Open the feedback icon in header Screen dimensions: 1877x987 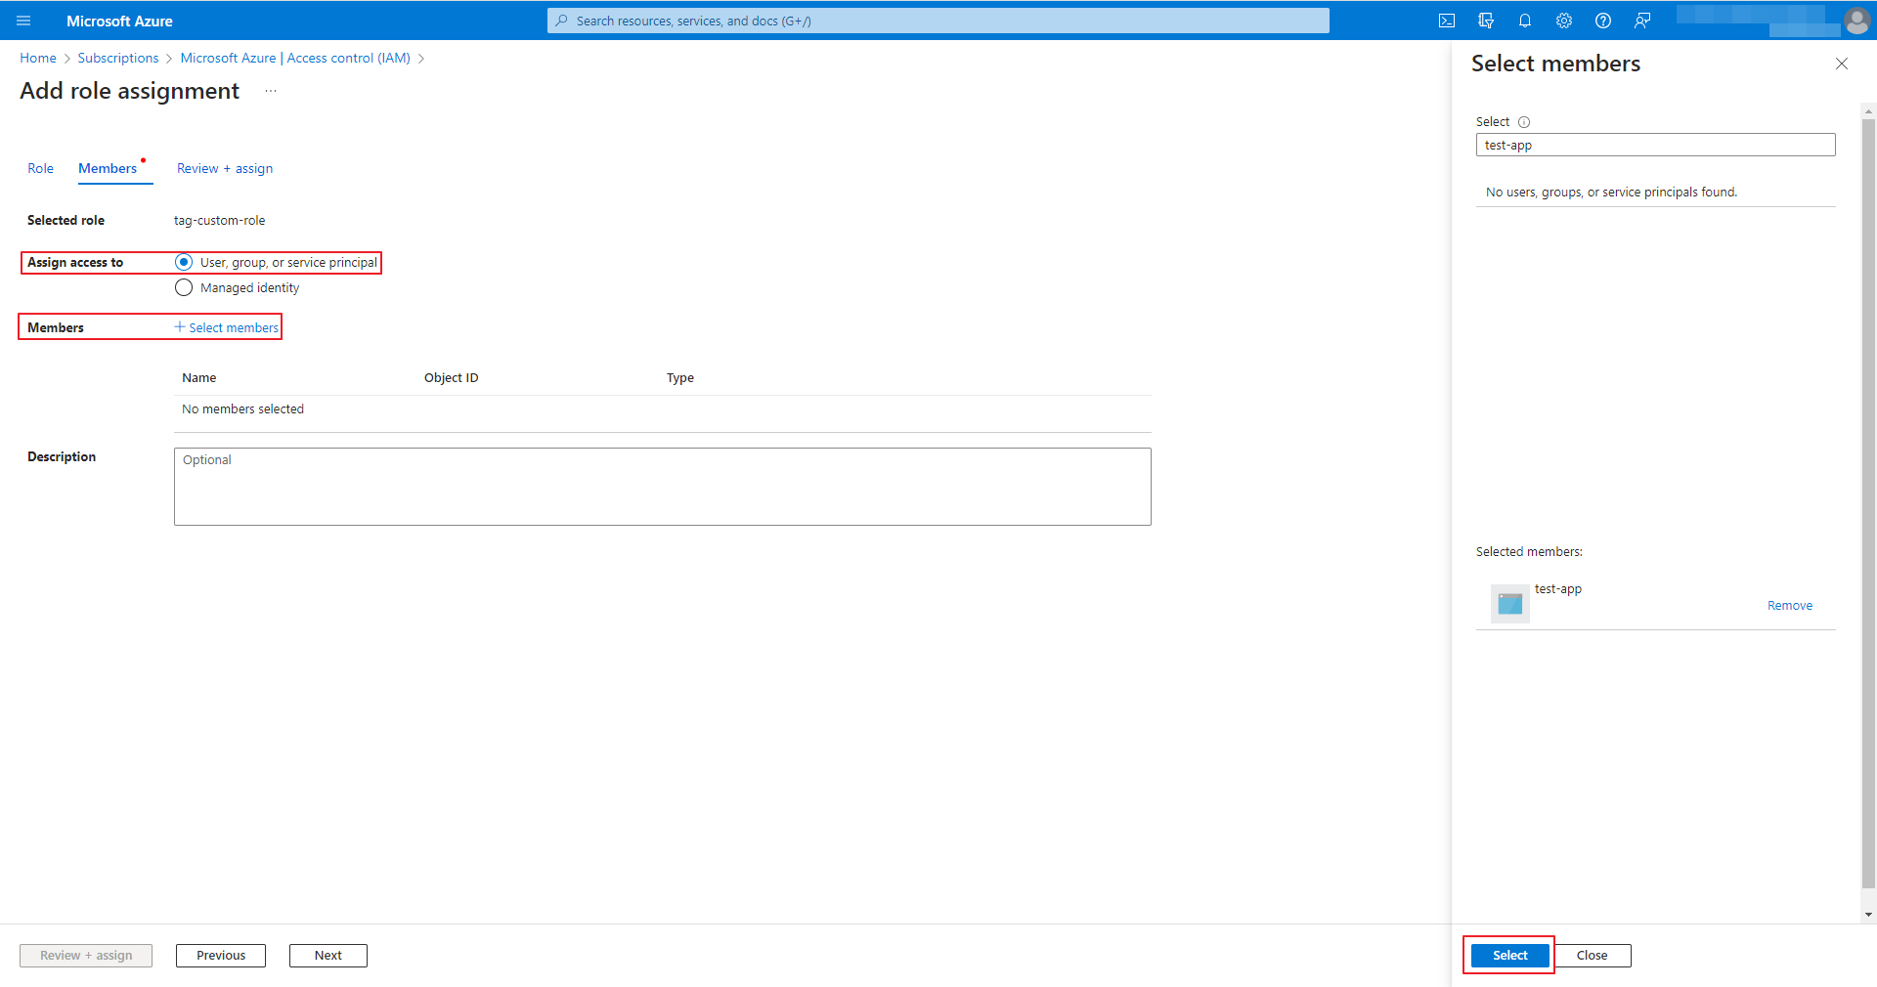[1642, 21]
